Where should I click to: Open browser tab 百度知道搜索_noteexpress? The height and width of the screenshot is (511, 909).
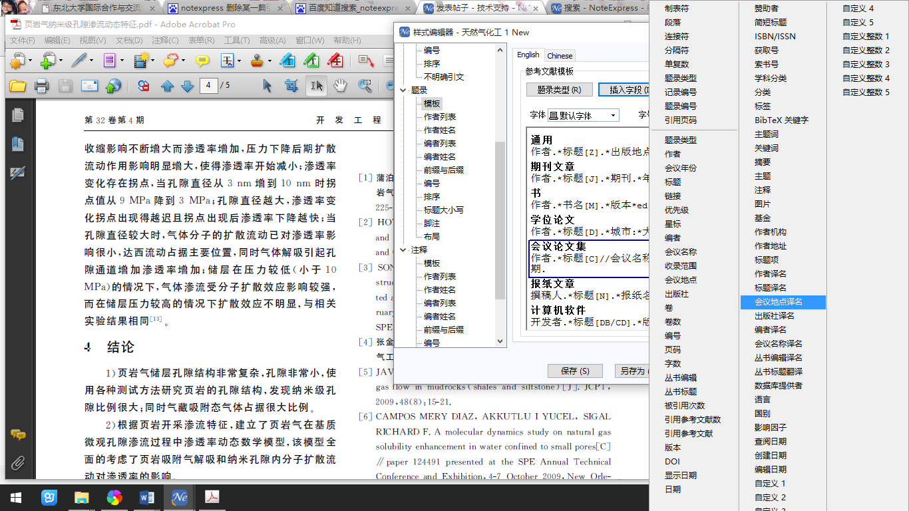tap(353, 9)
